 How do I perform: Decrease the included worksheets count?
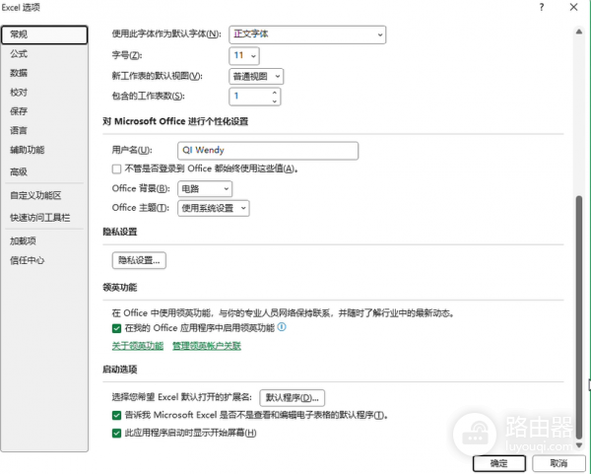click(x=275, y=101)
